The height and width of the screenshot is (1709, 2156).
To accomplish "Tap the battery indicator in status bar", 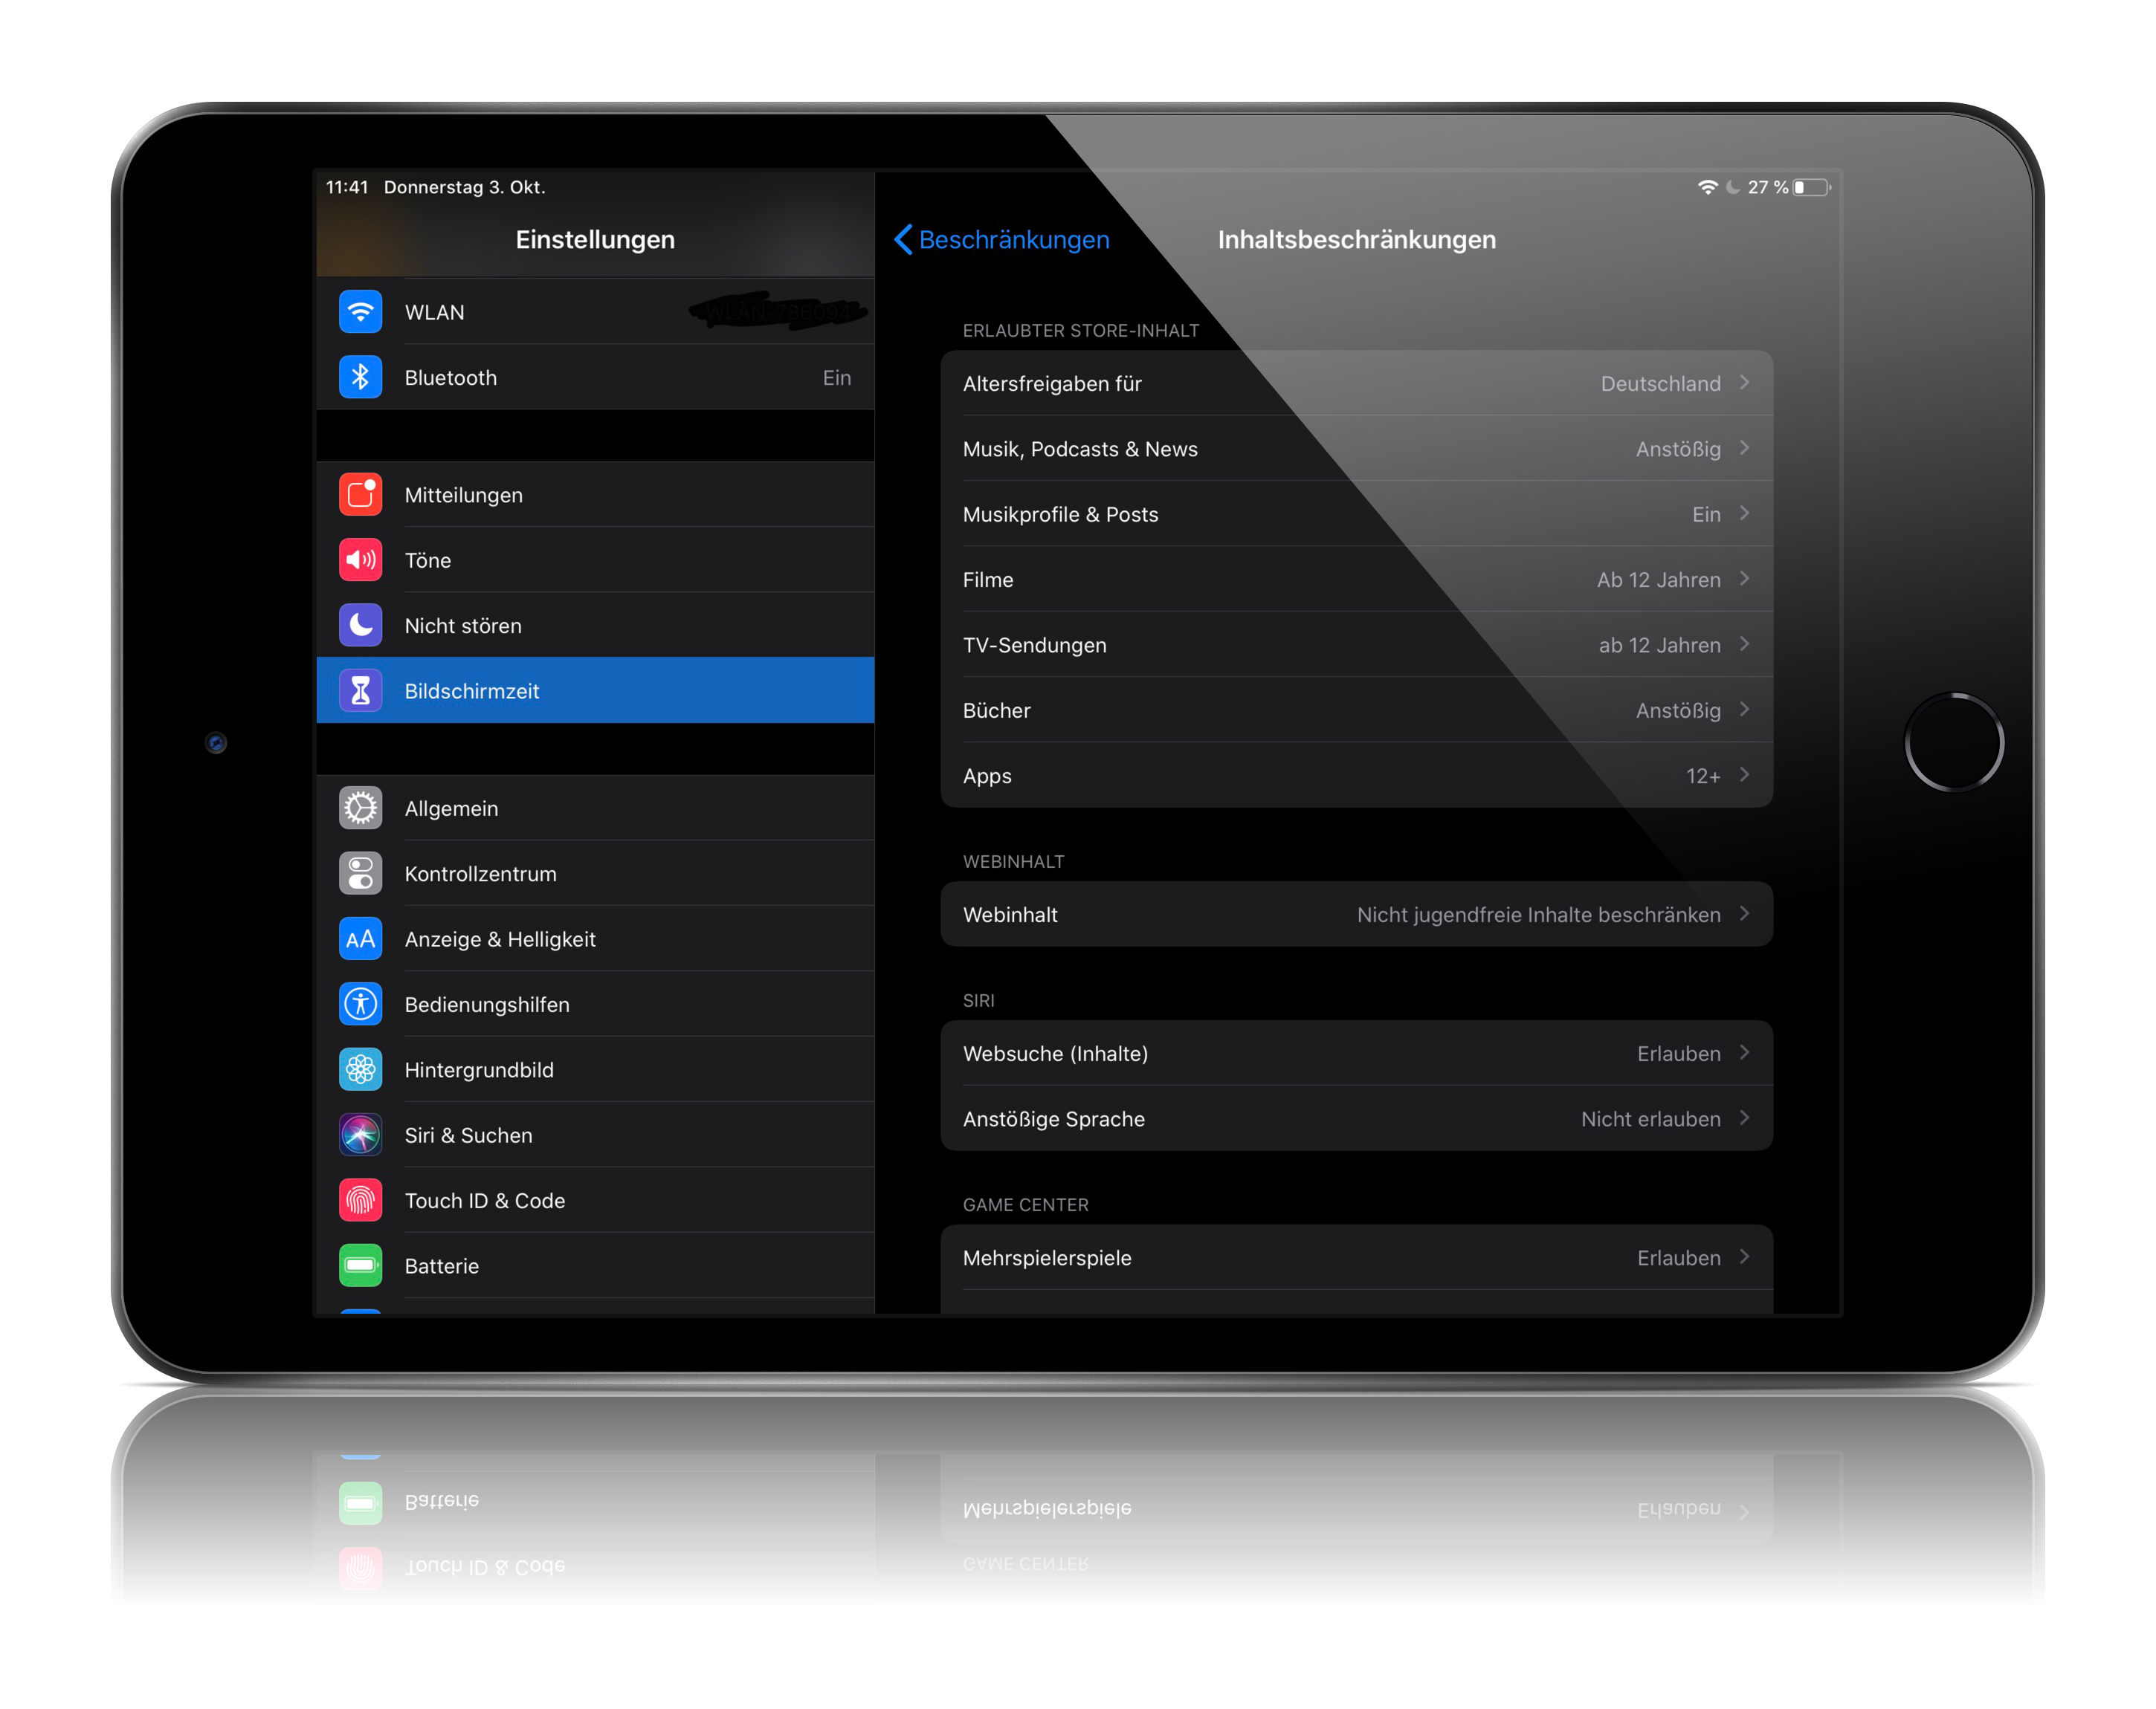I will [x=1812, y=187].
